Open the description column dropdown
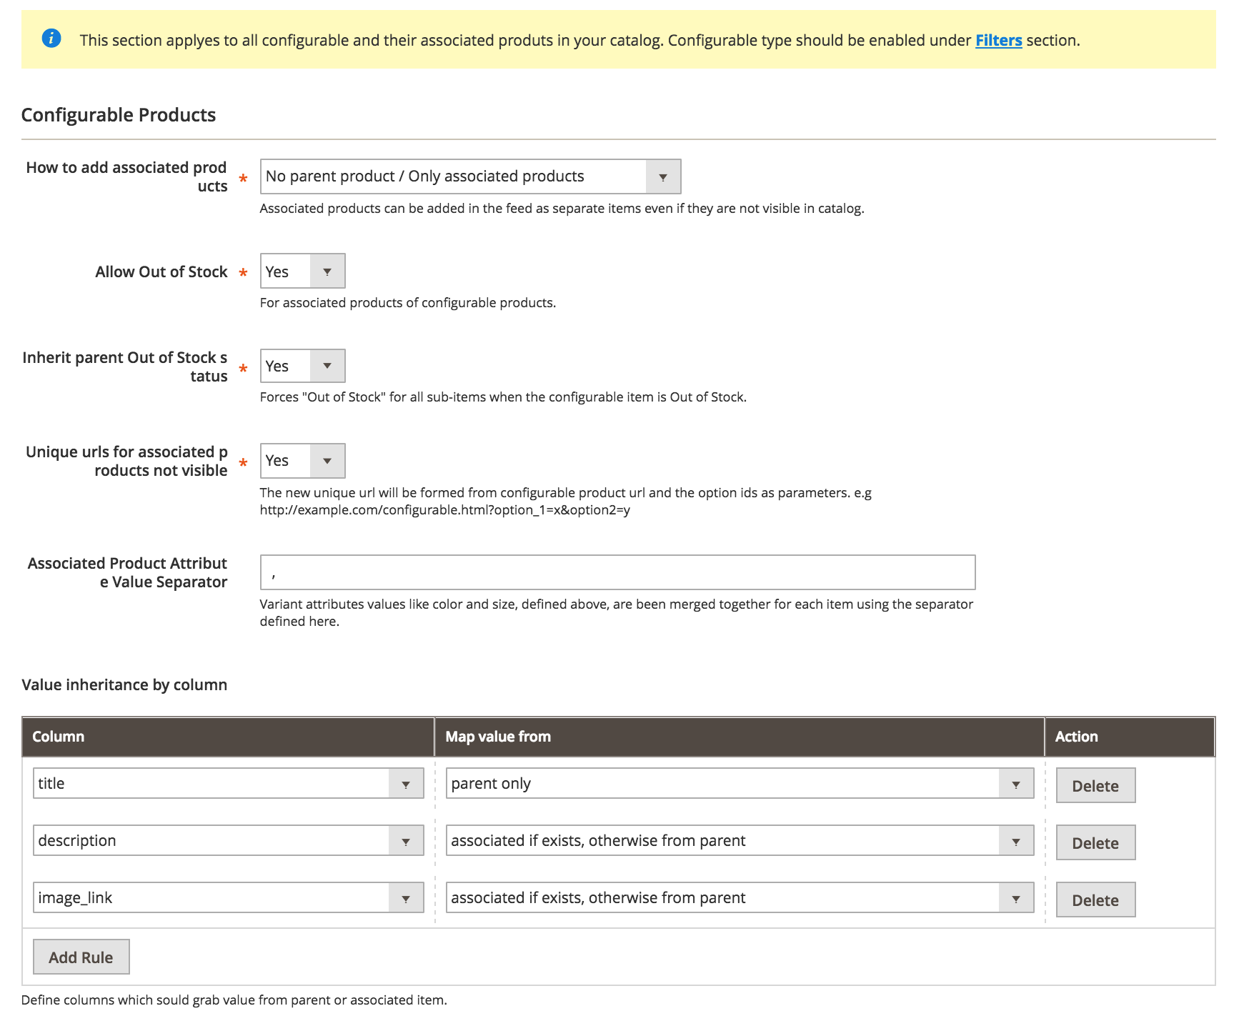Image resolution: width=1239 pixels, height=1026 pixels. (x=228, y=840)
